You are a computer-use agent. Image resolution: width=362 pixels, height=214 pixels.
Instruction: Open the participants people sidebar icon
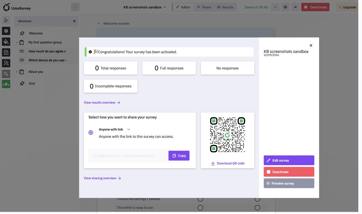tap(6, 63)
